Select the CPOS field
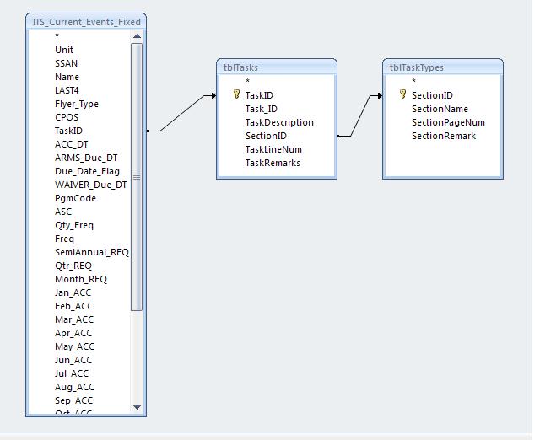The image size is (540, 440). tap(67, 117)
